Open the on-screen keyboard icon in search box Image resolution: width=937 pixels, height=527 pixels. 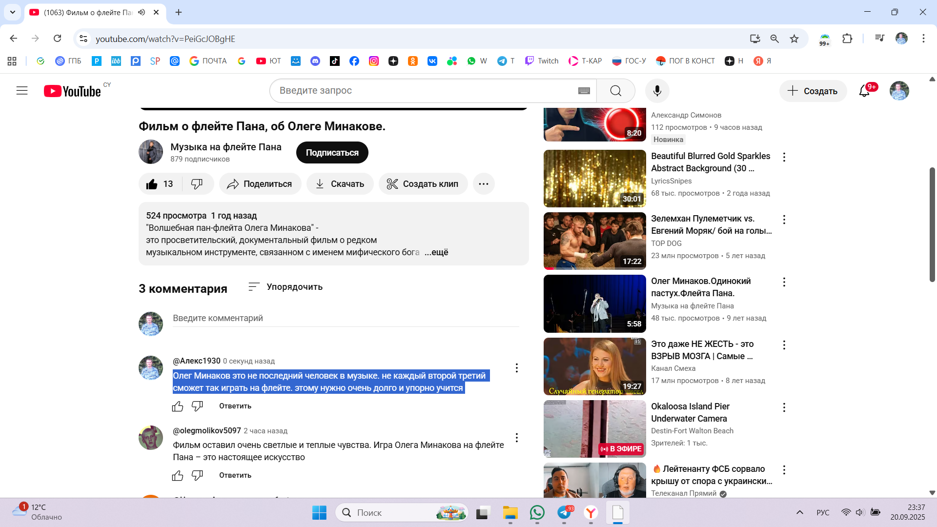pyautogui.click(x=584, y=91)
